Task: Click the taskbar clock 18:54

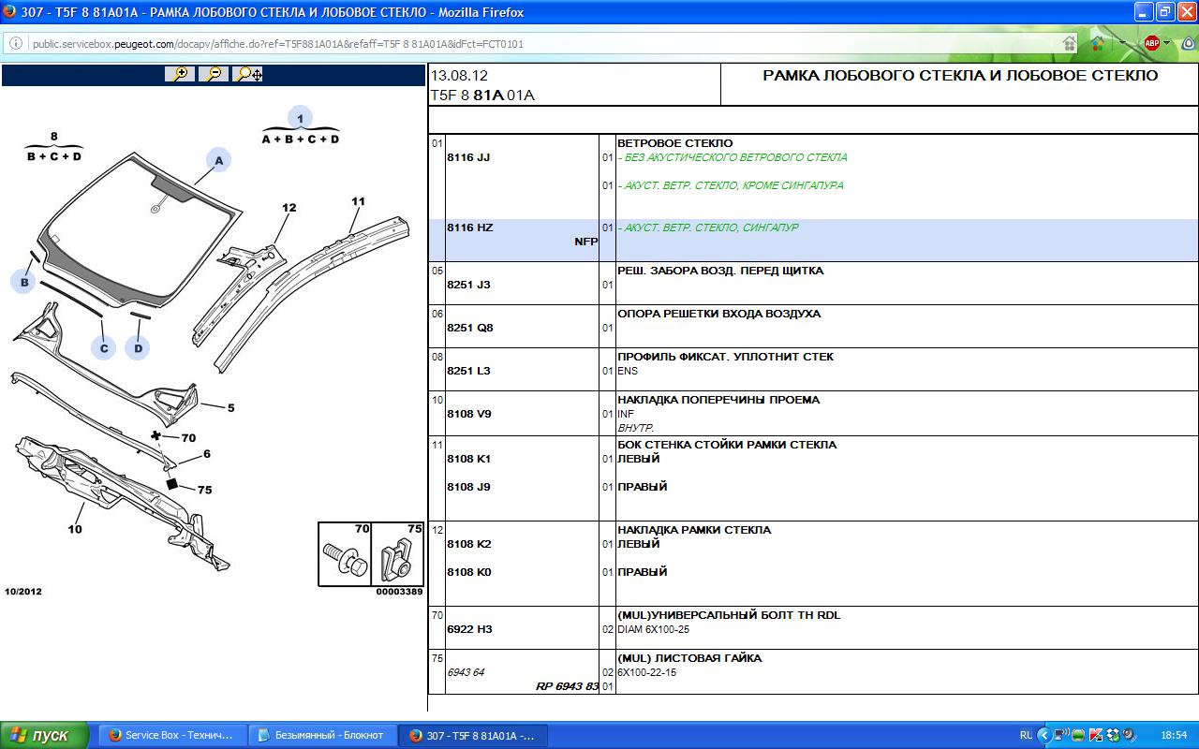Action: point(1175,735)
